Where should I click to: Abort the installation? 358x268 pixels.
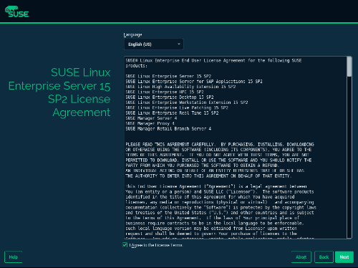coord(301,257)
